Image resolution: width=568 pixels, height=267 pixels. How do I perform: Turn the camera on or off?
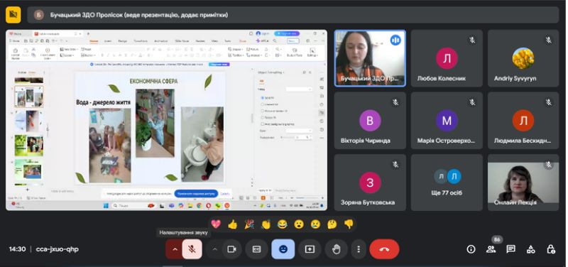click(232, 249)
